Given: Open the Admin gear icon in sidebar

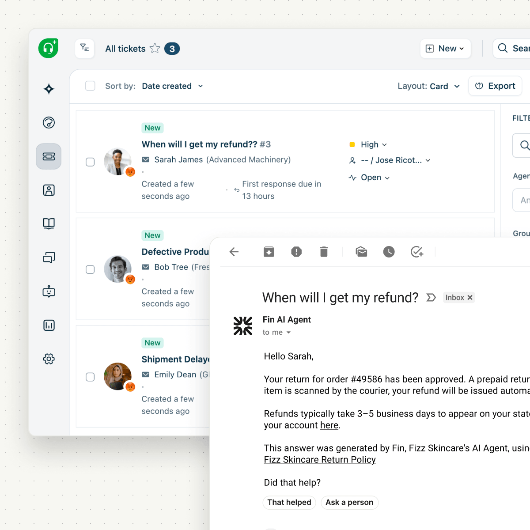Looking at the screenshot, I should [49, 359].
